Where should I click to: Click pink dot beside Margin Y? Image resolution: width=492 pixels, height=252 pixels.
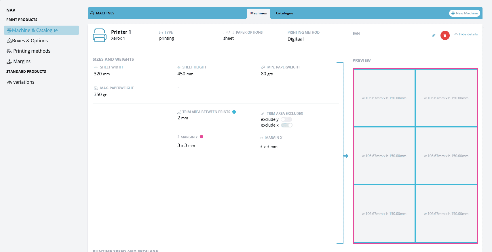click(x=202, y=137)
